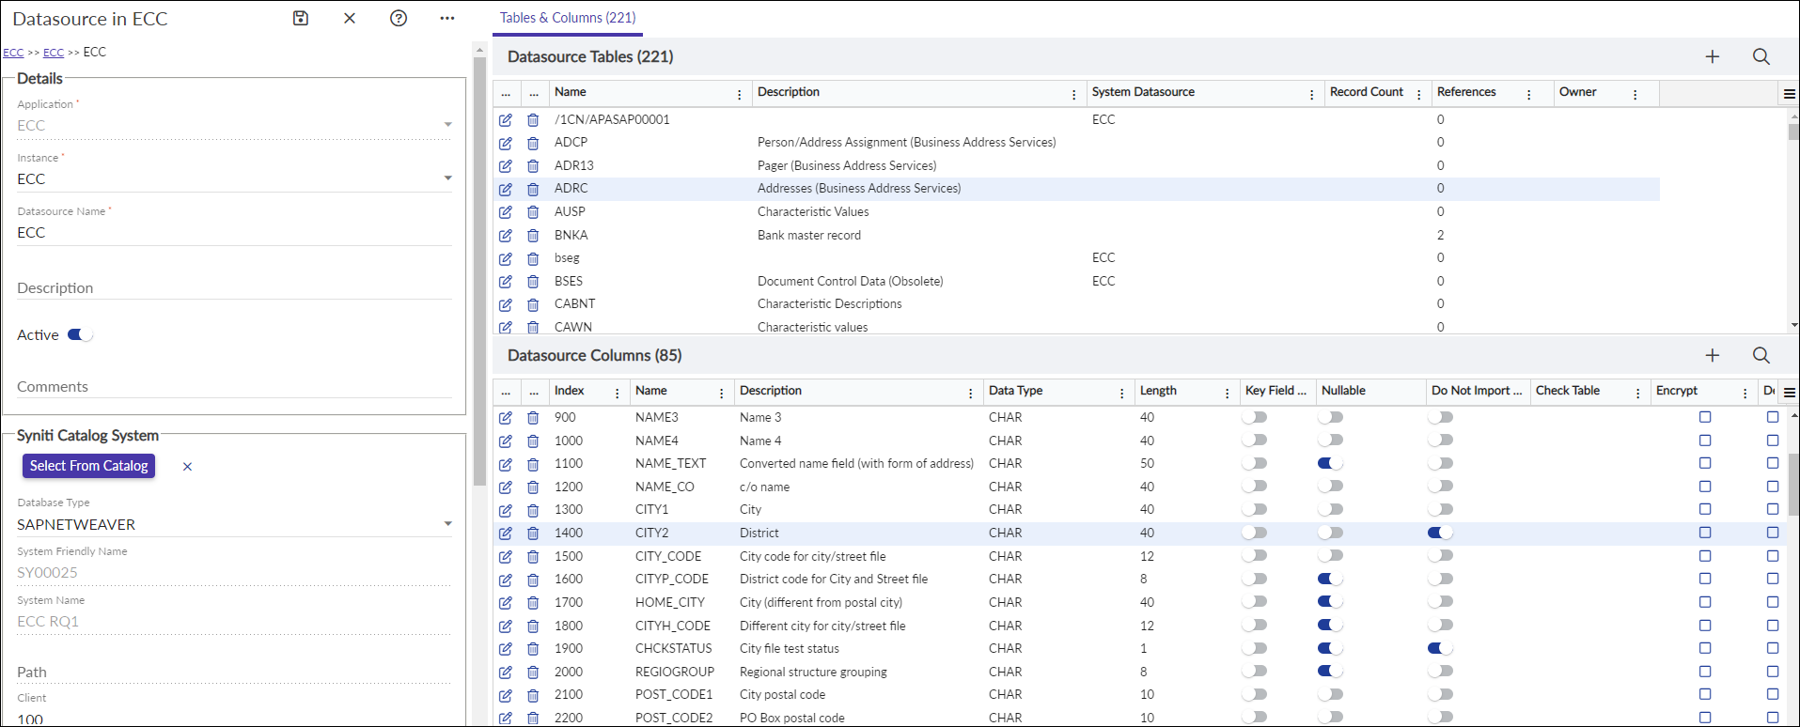Delete the NAME_TEXT column row
1800x727 pixels.
pyautogui.click(x=533, y=464)
